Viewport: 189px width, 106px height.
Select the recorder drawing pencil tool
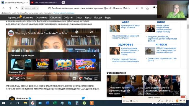coord(160,101)
